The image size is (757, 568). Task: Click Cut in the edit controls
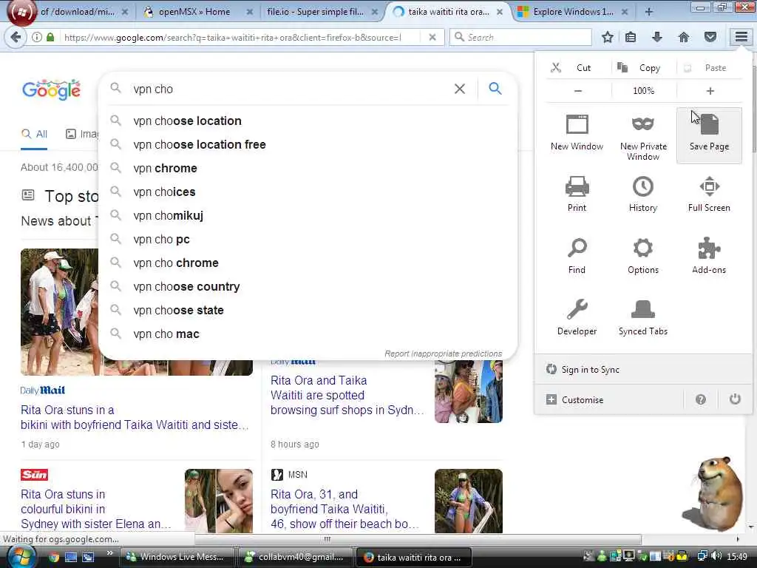[578, 67]
